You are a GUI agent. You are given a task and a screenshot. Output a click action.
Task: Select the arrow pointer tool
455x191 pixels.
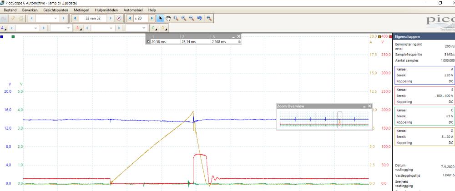(160, 18)
